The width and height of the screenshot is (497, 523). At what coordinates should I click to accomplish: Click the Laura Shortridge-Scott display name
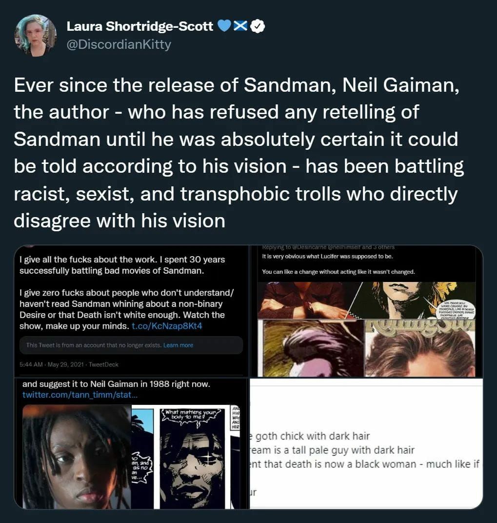[140, 26]
